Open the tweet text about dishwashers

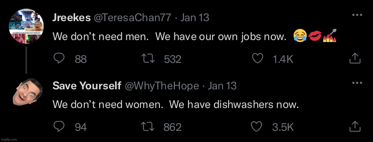pos(176,105)
